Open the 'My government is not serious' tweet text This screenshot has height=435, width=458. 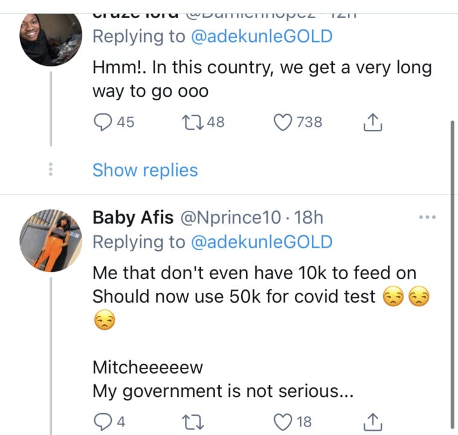tap(222, 391)
